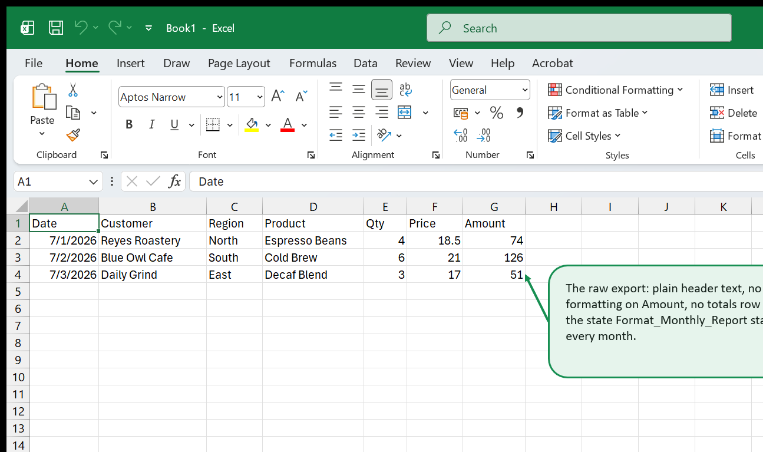Click the Redo arrow icon
This screenshot has height=452, width=763.
115,27
